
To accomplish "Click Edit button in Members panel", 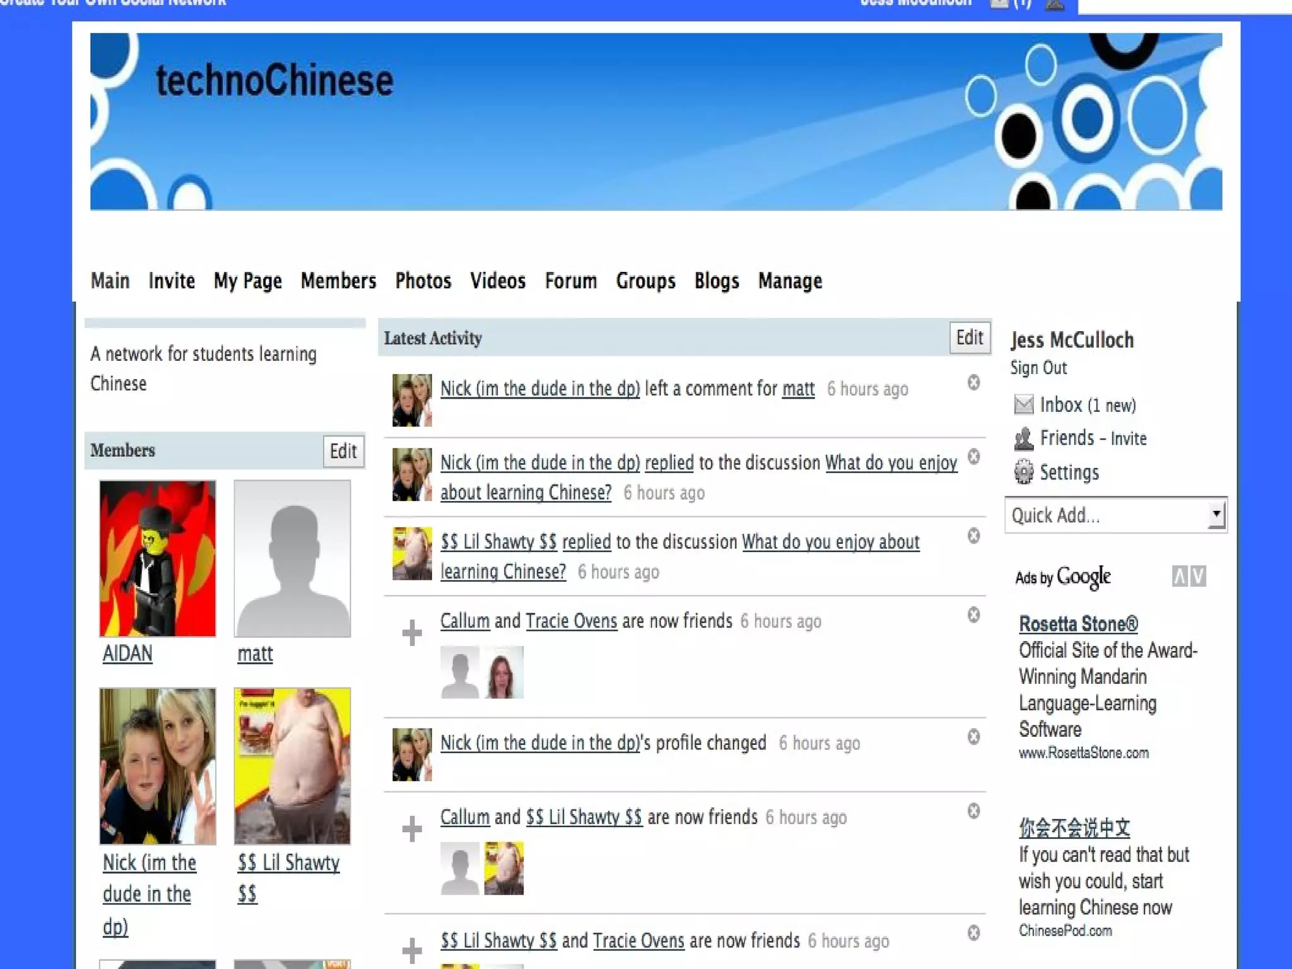I will (343, 451).
